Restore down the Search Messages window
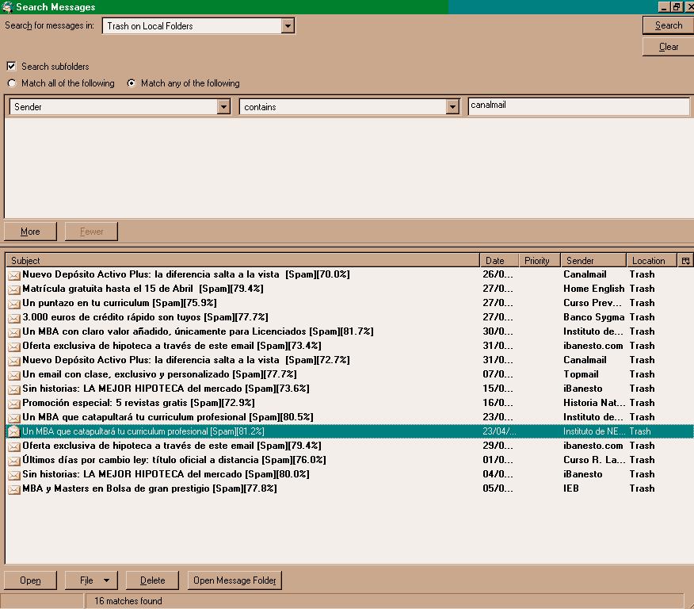 pyautogui.click(x=677, y=7)
